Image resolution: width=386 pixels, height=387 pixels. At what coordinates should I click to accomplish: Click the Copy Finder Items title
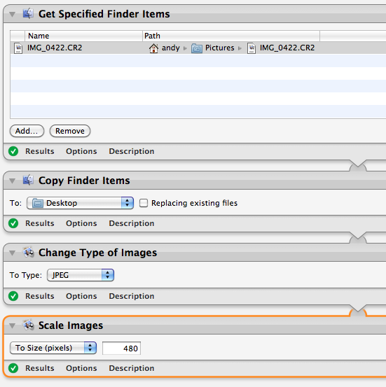84,181
